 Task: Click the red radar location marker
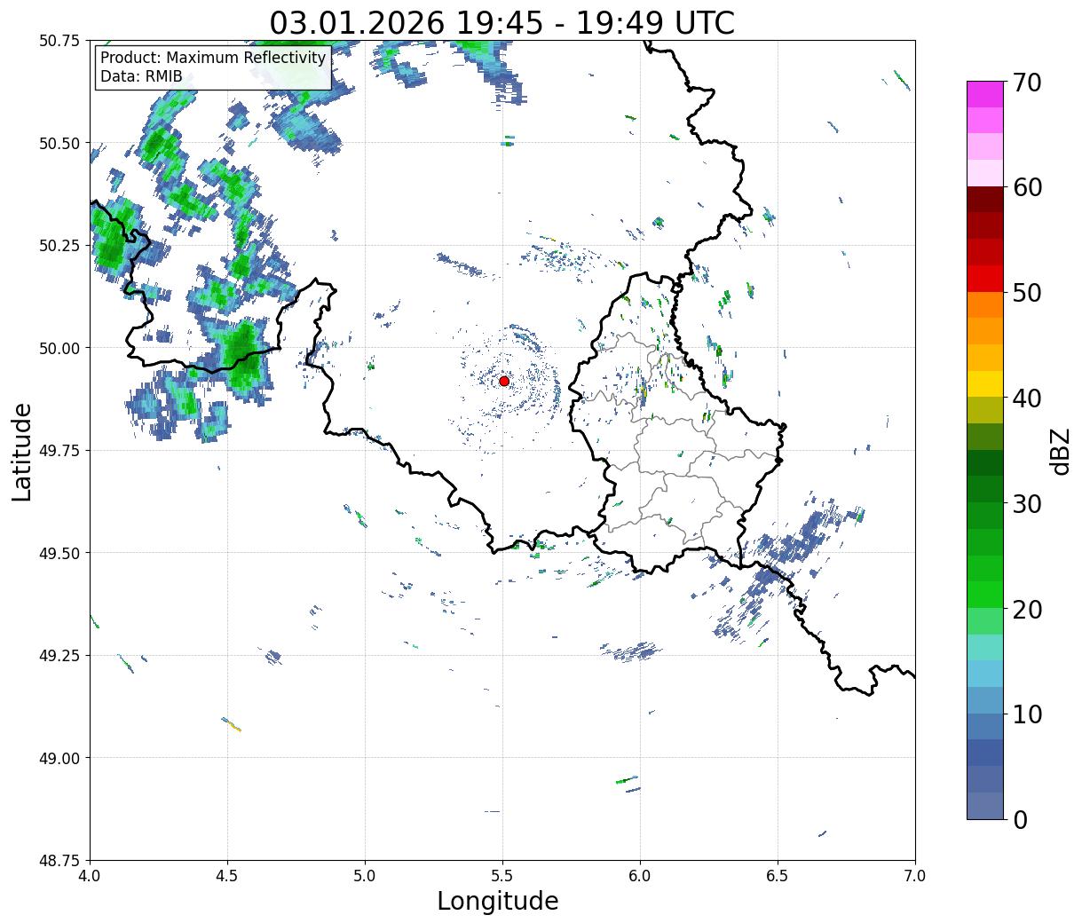pyautogui.click(x=504, y=381)
